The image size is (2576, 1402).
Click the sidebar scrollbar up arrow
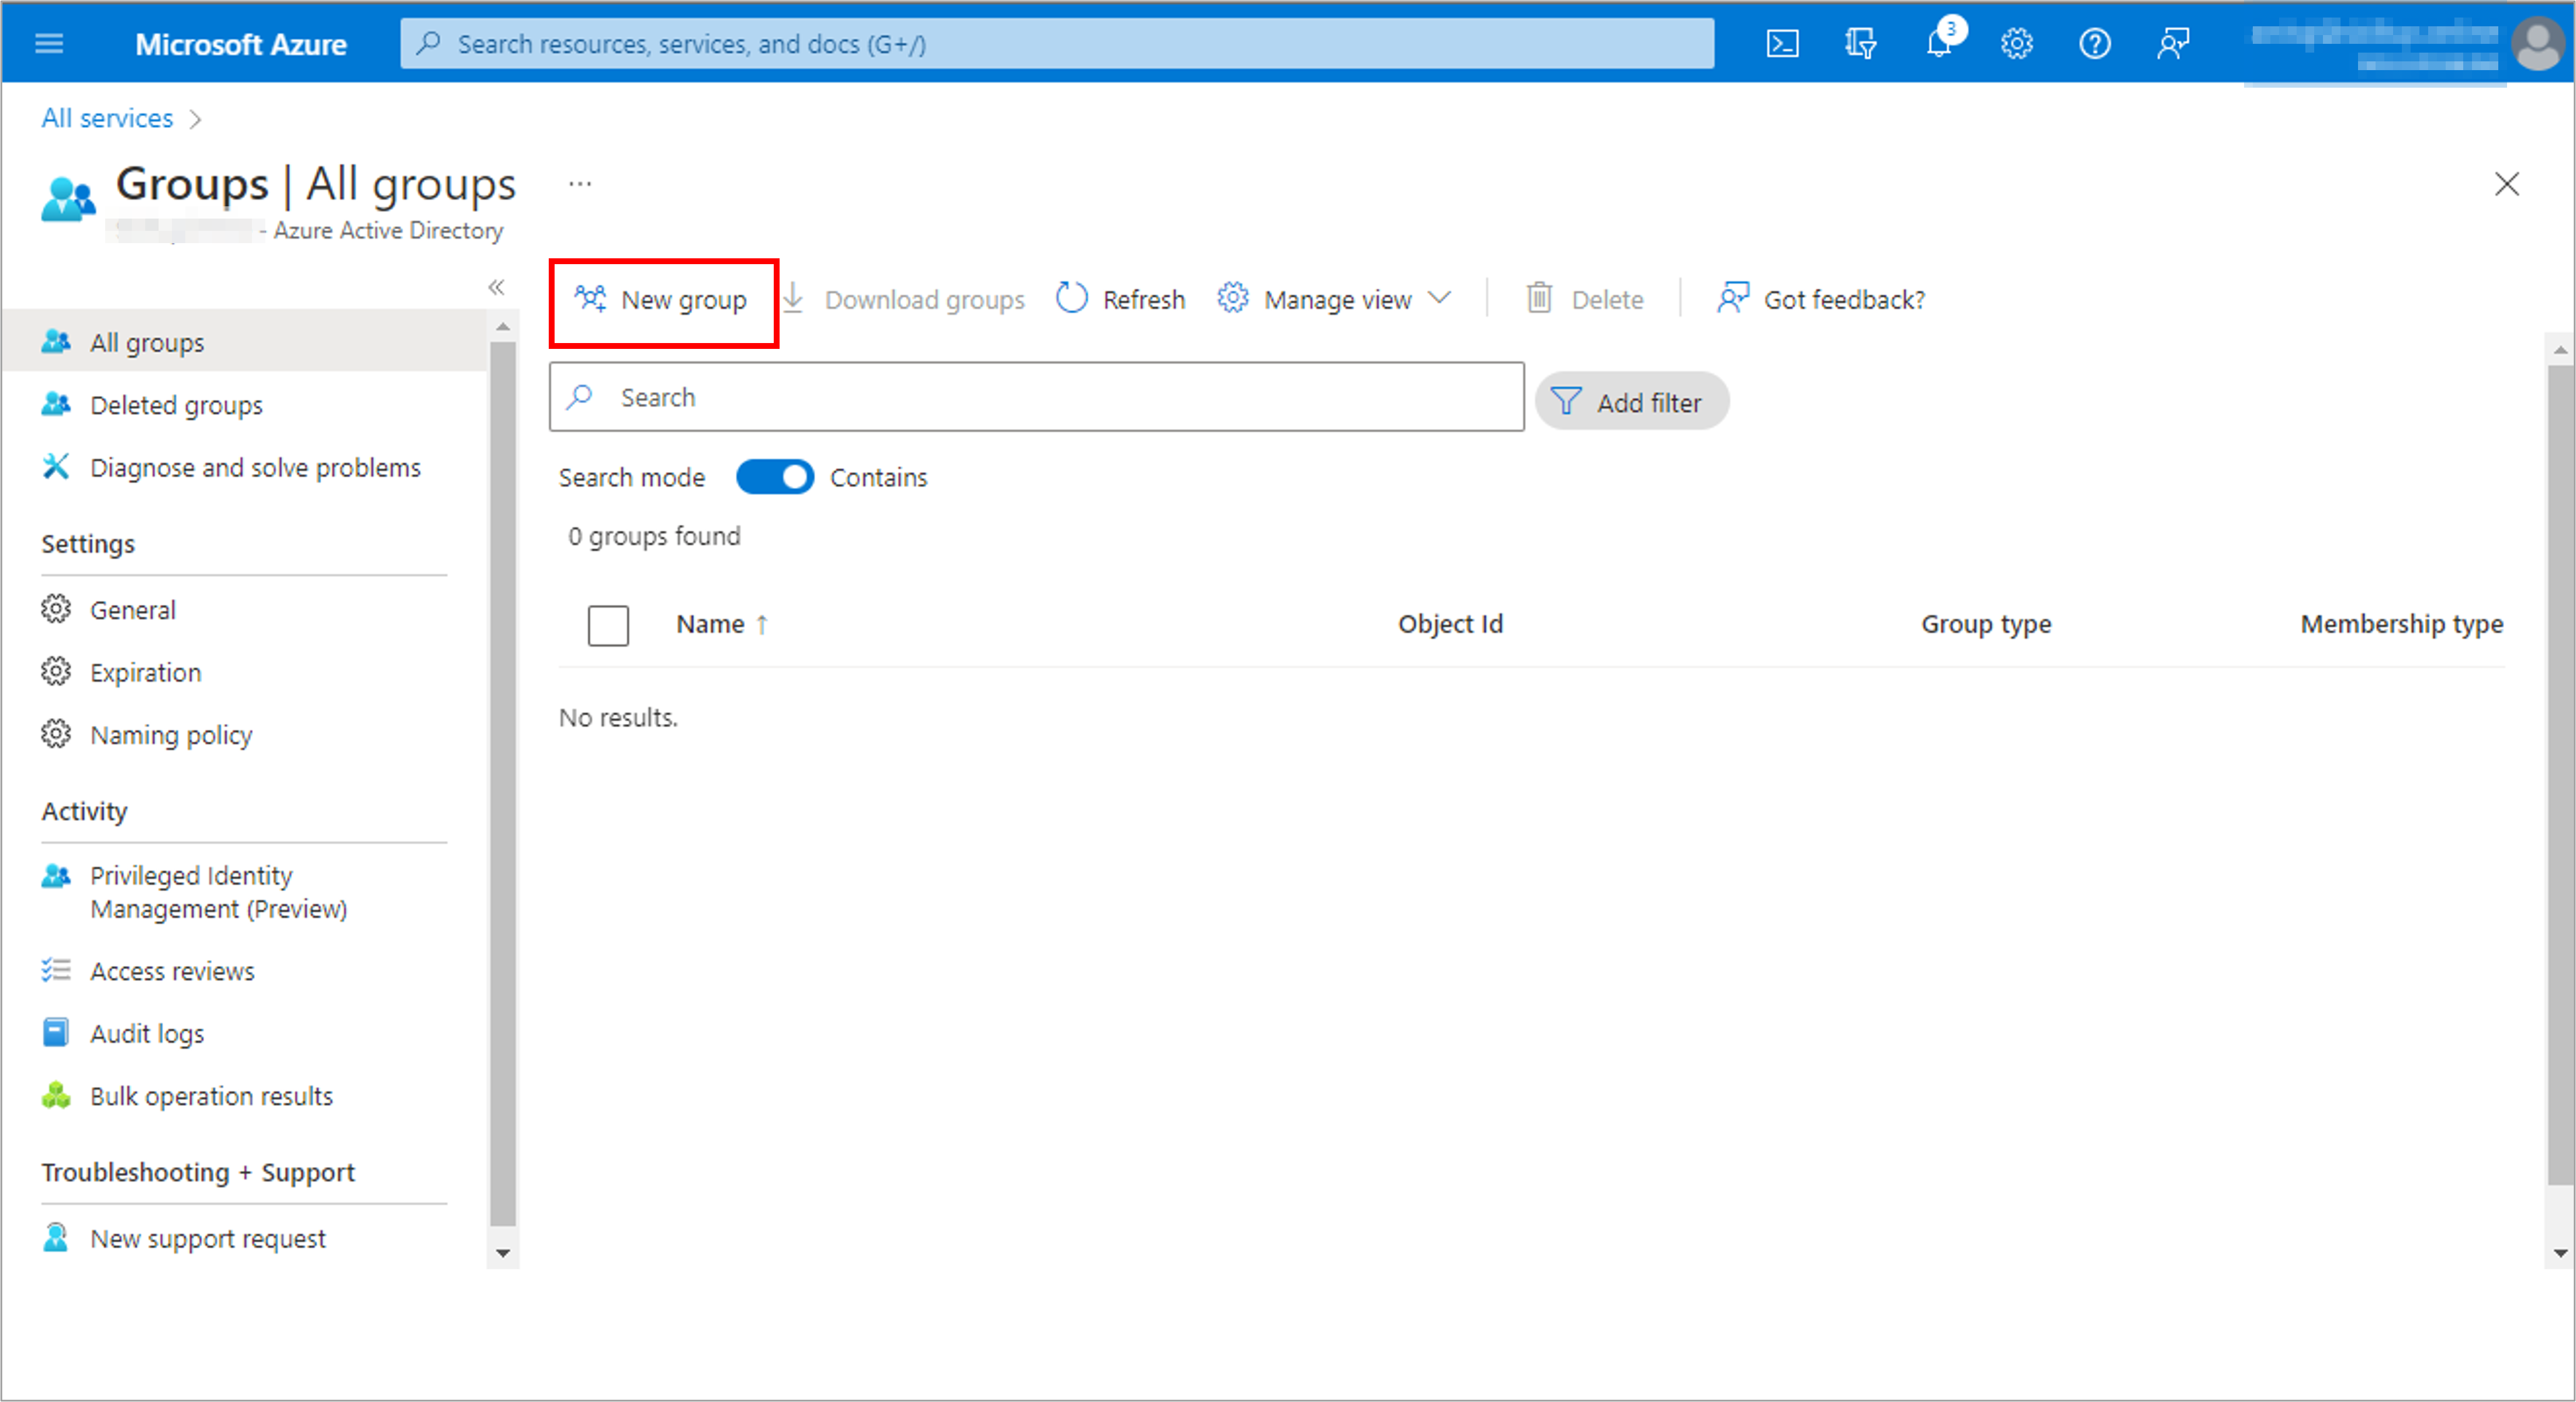pyautogui.click(x=503, y=327)
